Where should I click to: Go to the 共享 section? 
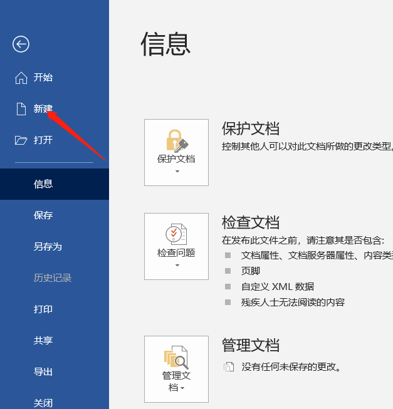pyautogui.click(x=43, y=341)
